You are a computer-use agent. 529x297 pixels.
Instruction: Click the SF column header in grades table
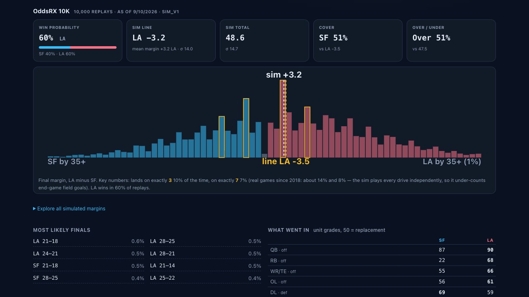[x=442, y=240]
